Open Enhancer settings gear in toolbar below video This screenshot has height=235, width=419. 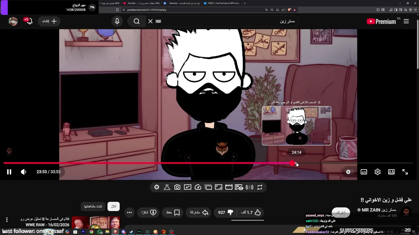157,187
